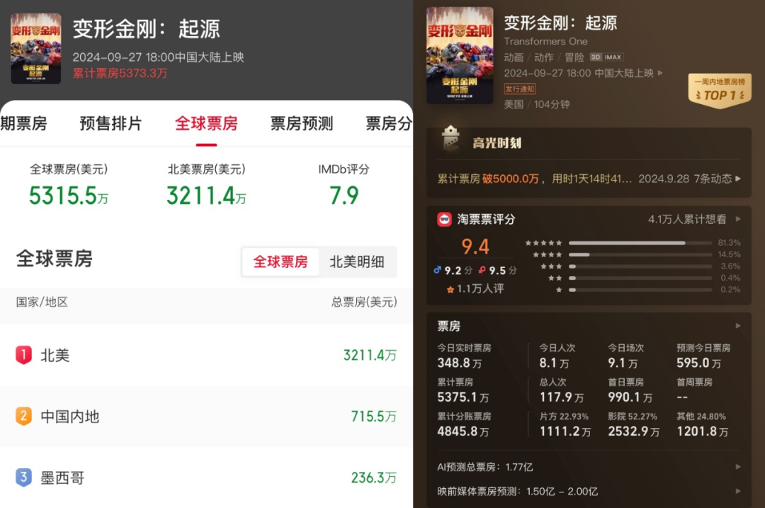Tap the 发行通知 tag
Viewport: 765px width, 508px height.
520,89
